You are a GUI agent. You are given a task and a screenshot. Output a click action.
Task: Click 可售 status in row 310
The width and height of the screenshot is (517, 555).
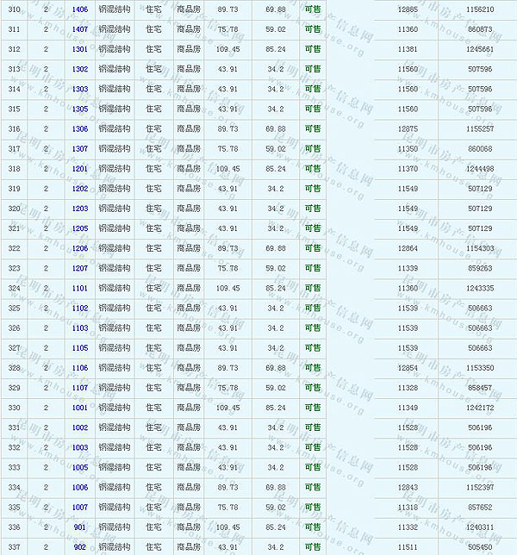point(313,9)
